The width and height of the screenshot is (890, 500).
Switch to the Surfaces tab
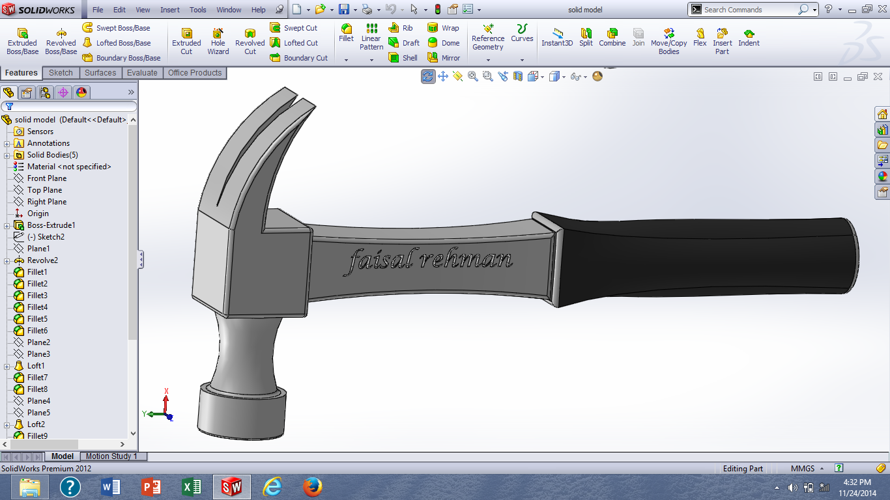[x=100, y=73]
